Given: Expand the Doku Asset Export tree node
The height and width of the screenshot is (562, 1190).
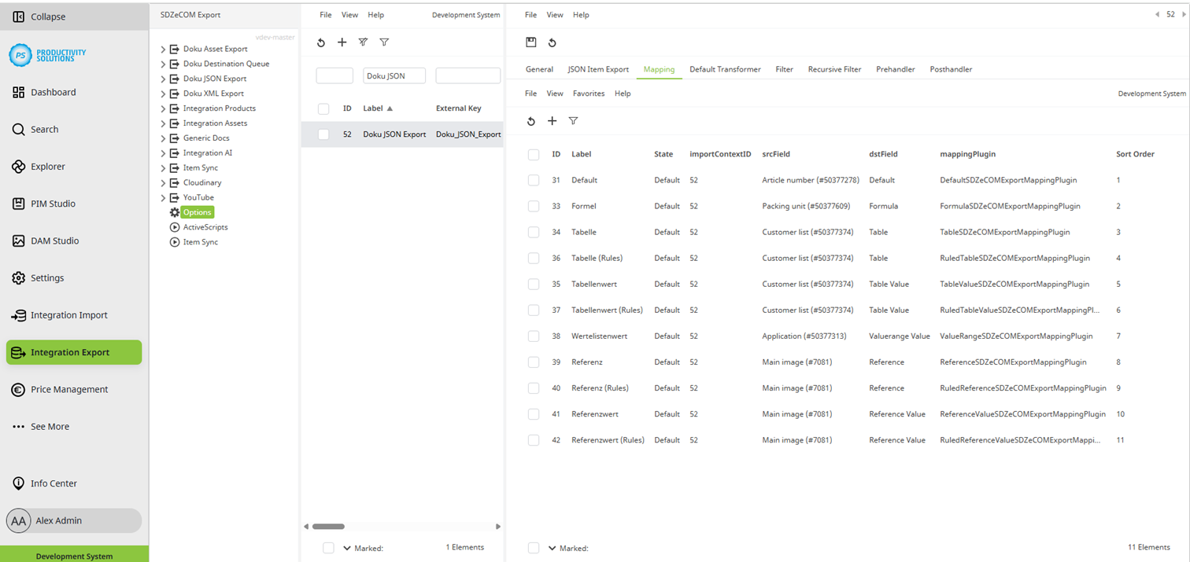Looking at the screenshot, I should [x=163, y=48].
